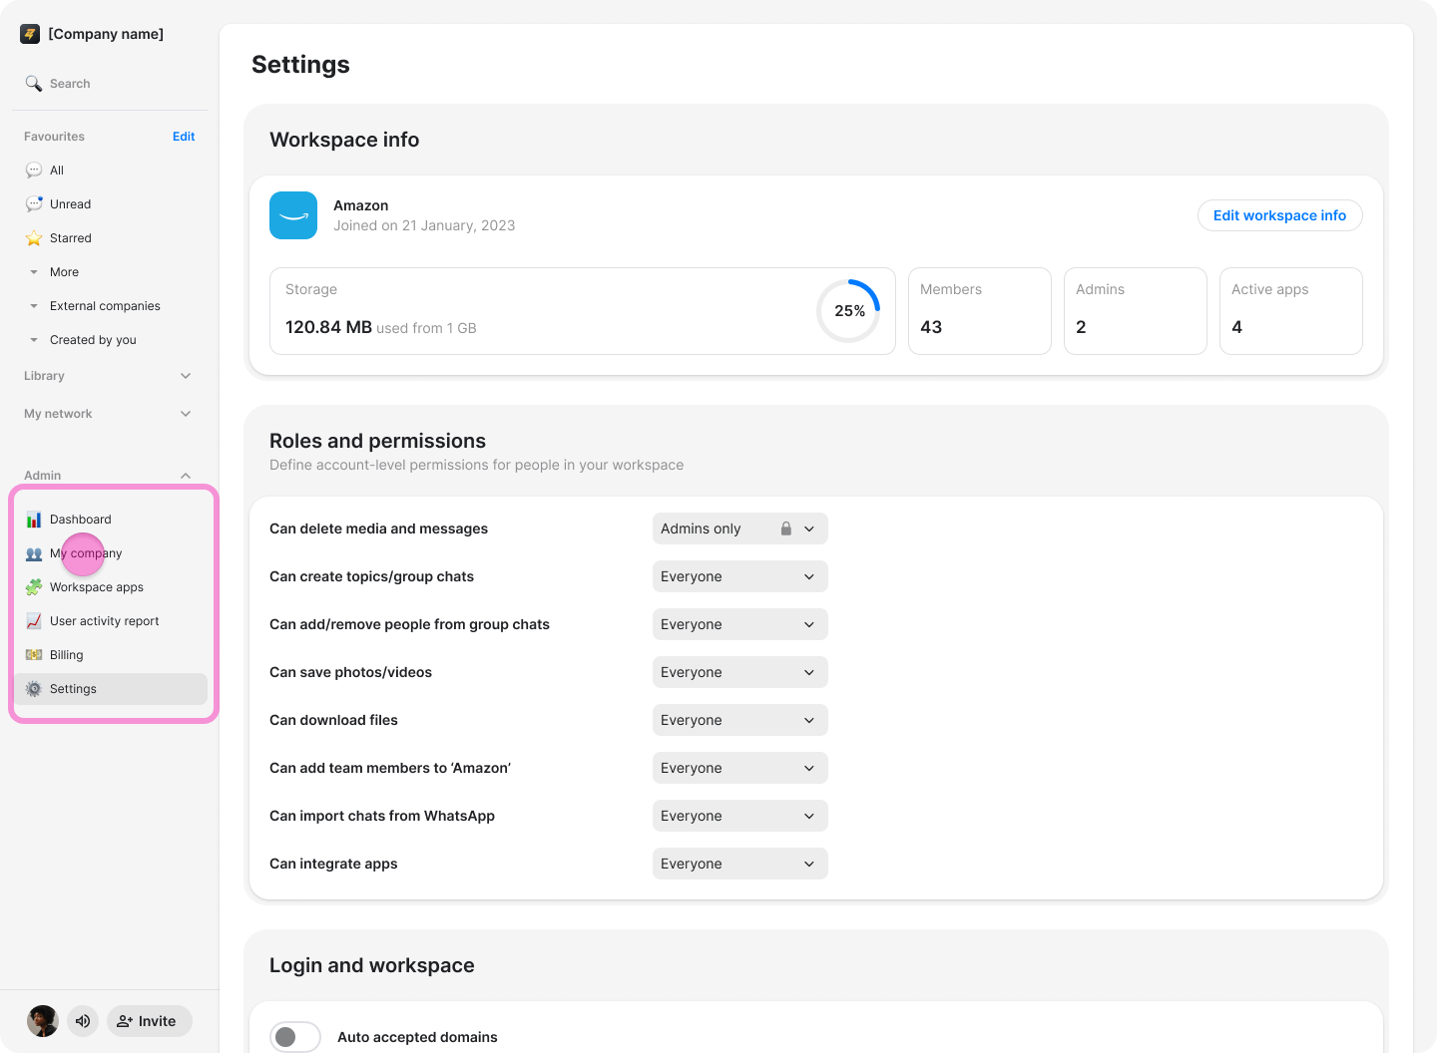Open the add team members dropdown
Viewport: 1437px width, 1053px height.
tap(740, 768)
